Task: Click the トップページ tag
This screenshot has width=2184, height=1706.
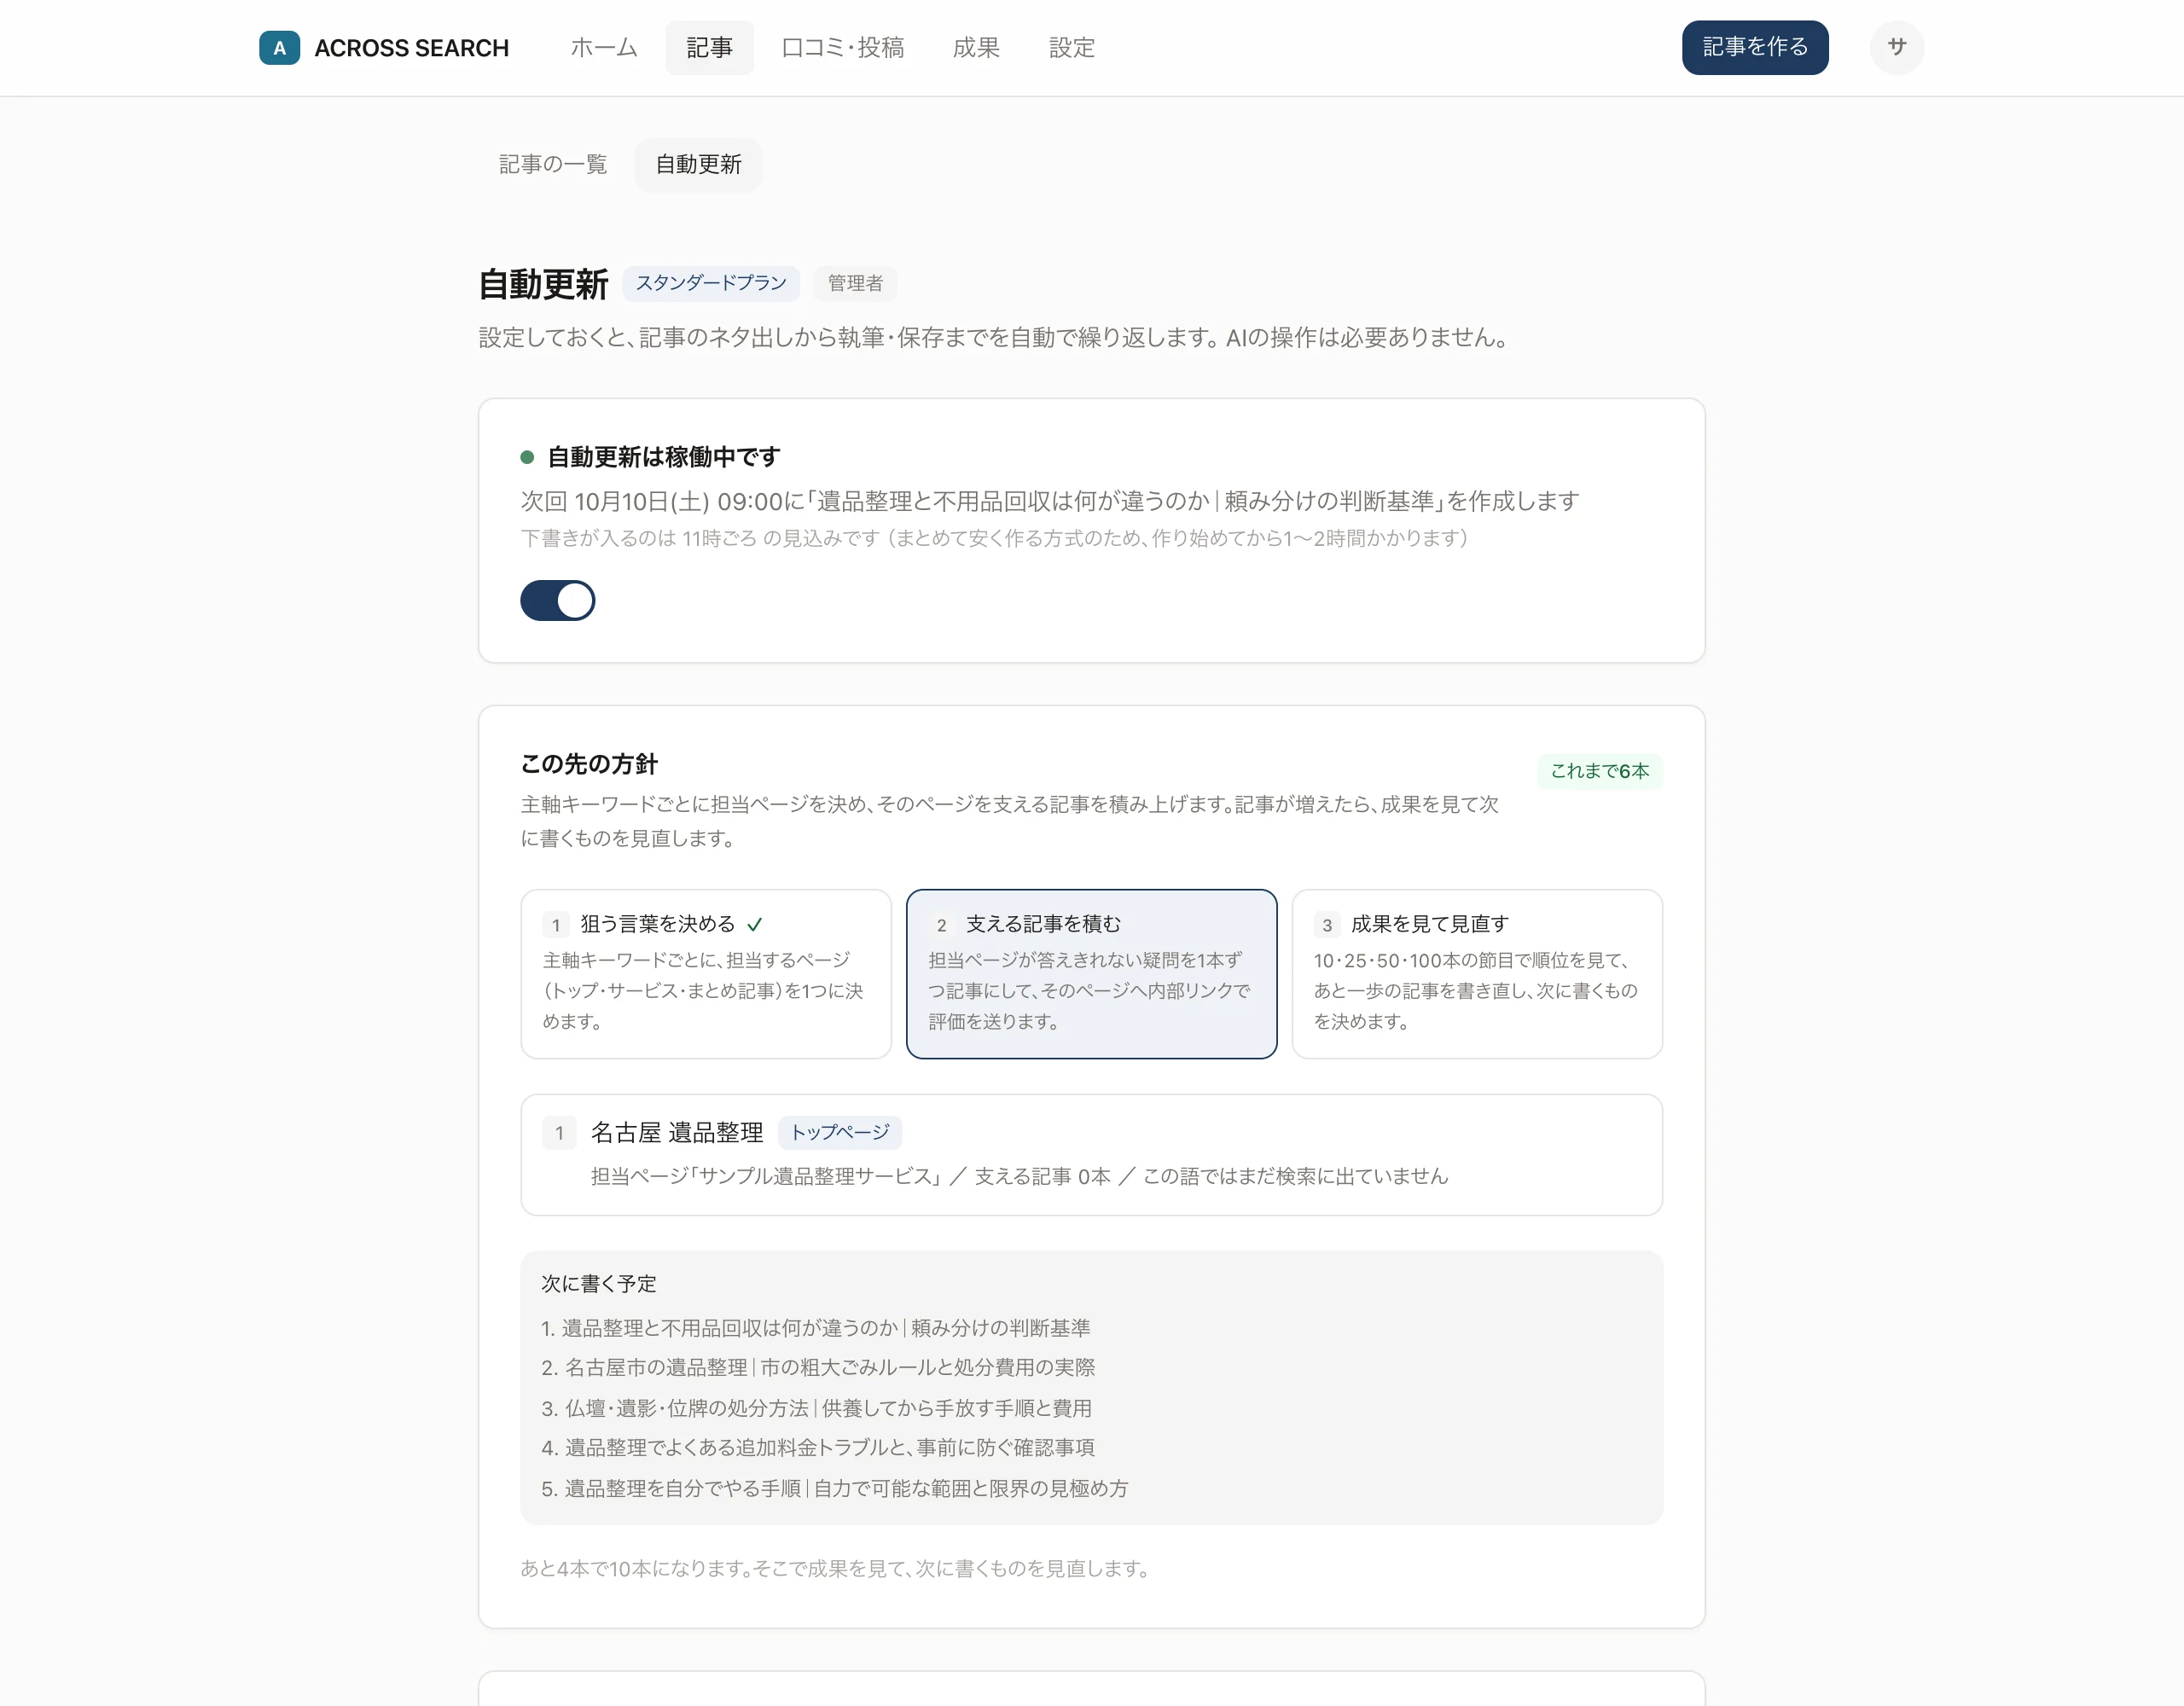Action: pos(840,1132)
